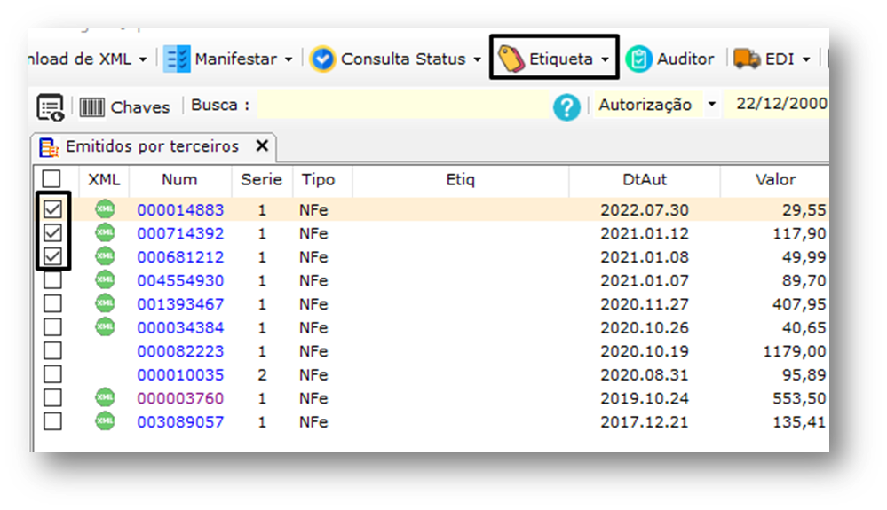Open the blue help question mark icon
The height and width of the screenshot is (510, 887).
566,106
